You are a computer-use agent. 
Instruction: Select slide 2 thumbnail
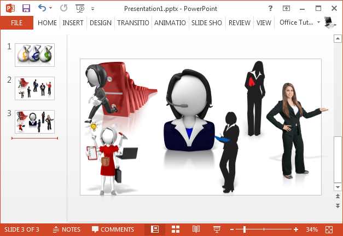[35, 89]
